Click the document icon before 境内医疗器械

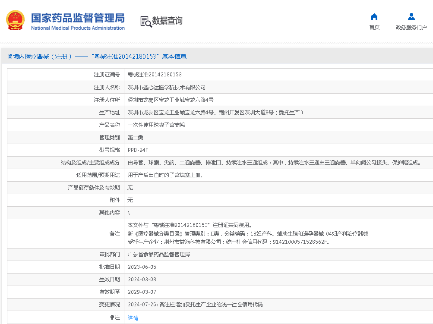(x=9, y=57)
